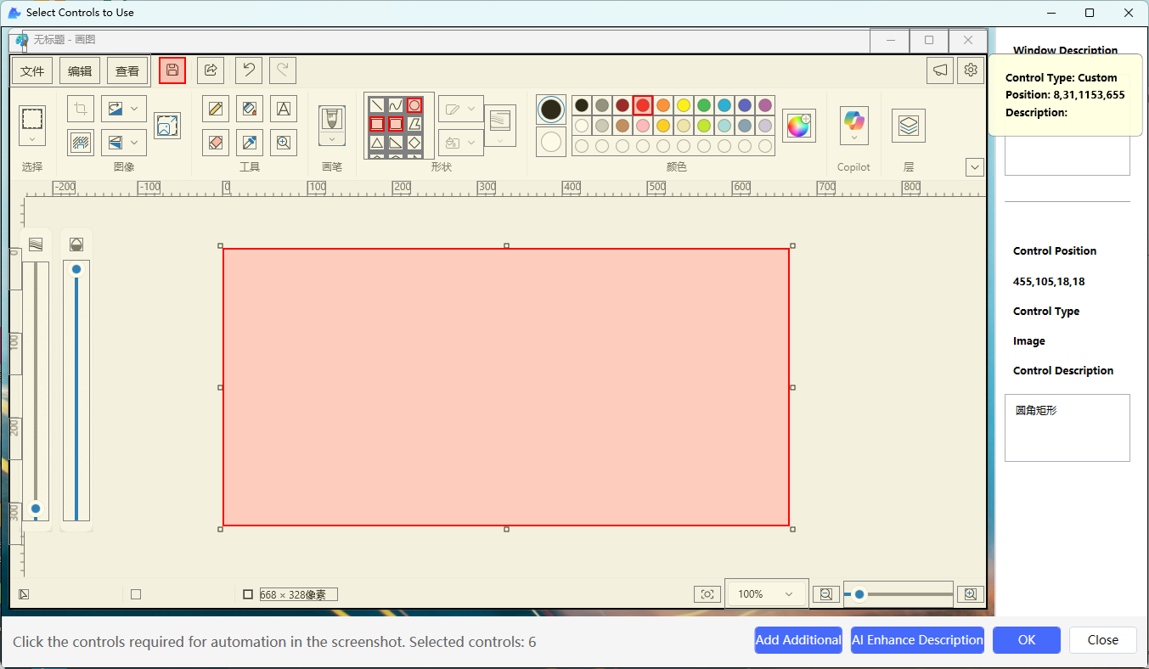1149x669 pixels.
Task: Open the Edit colors wheel
Action: 798,126
